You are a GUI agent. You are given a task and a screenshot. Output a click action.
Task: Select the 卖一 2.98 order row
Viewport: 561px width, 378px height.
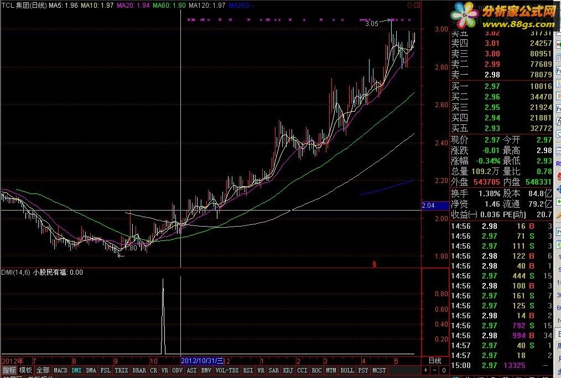pyautogui.click(x=502, y=75)
